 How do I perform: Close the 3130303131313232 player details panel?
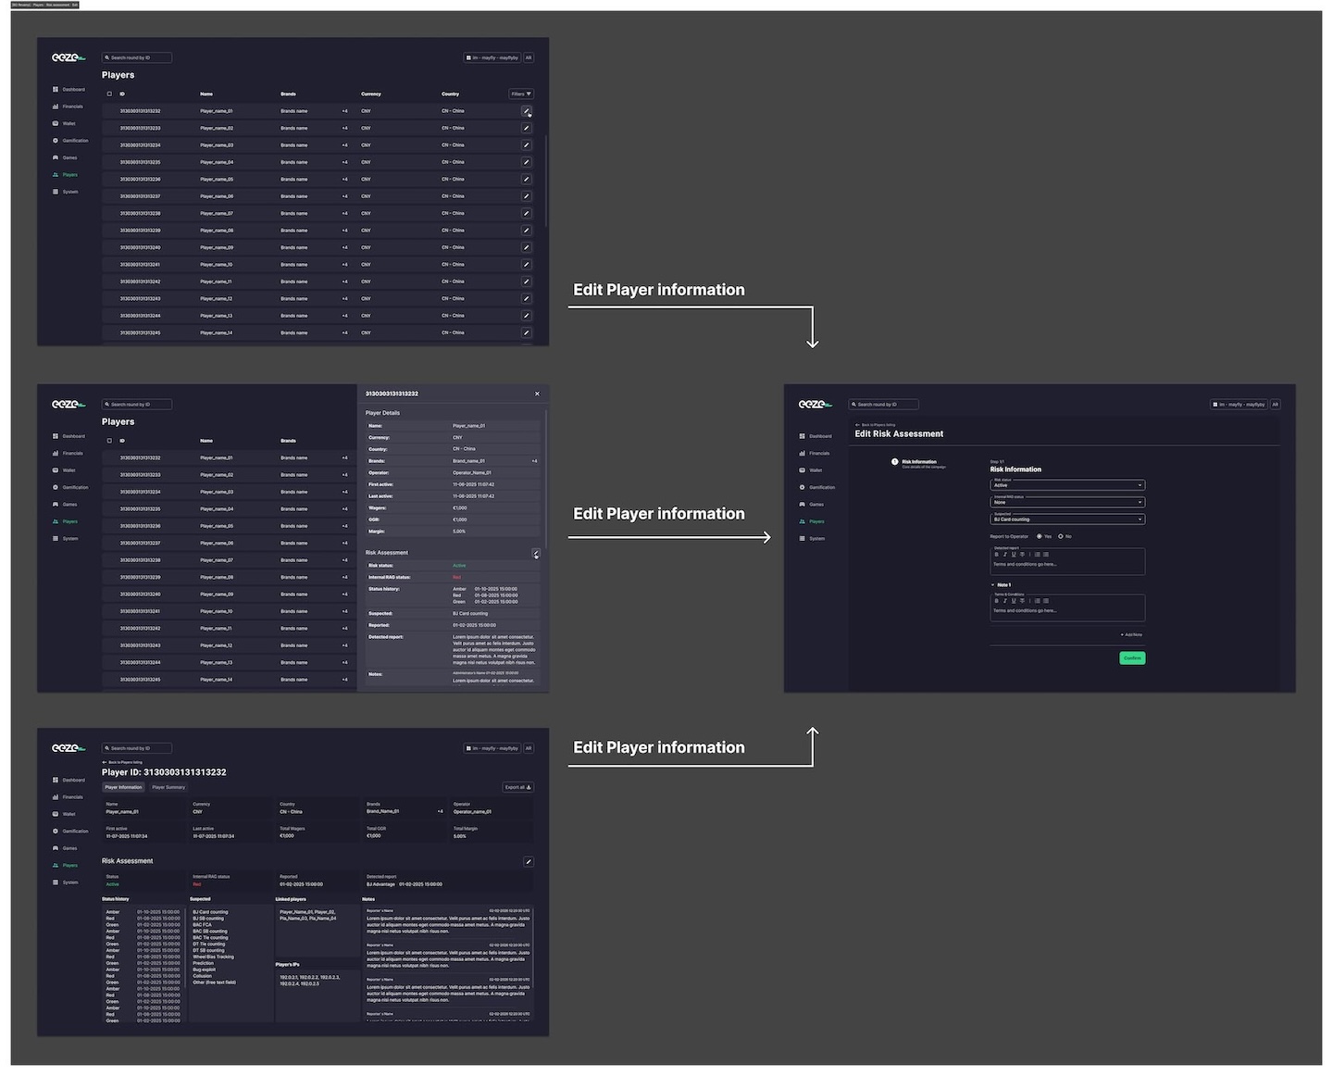point(537,394)
